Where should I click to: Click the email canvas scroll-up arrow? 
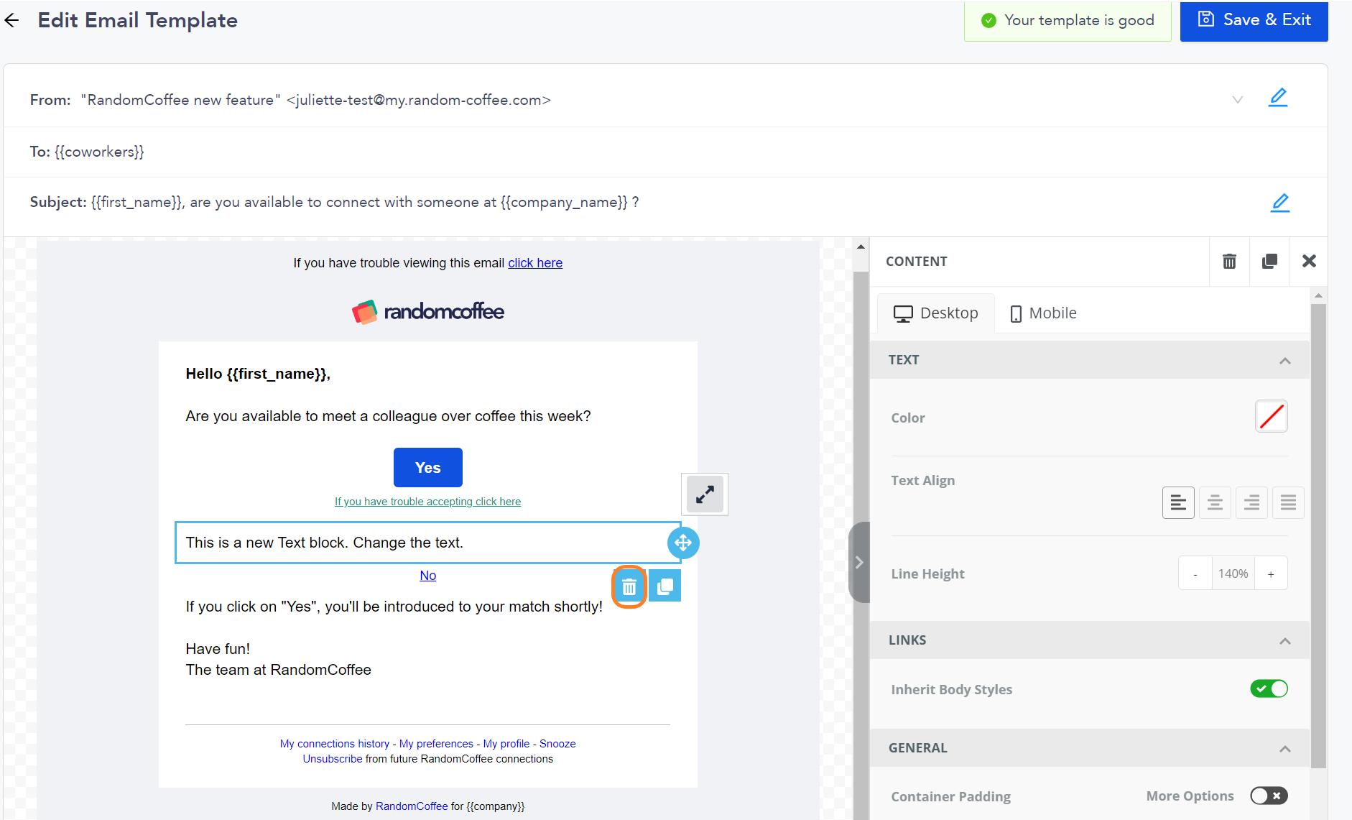861,247
